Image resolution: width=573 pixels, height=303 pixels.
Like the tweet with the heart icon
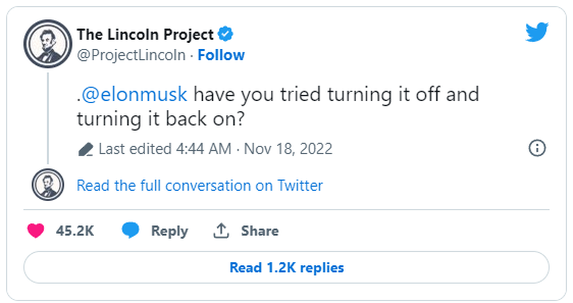35,231
